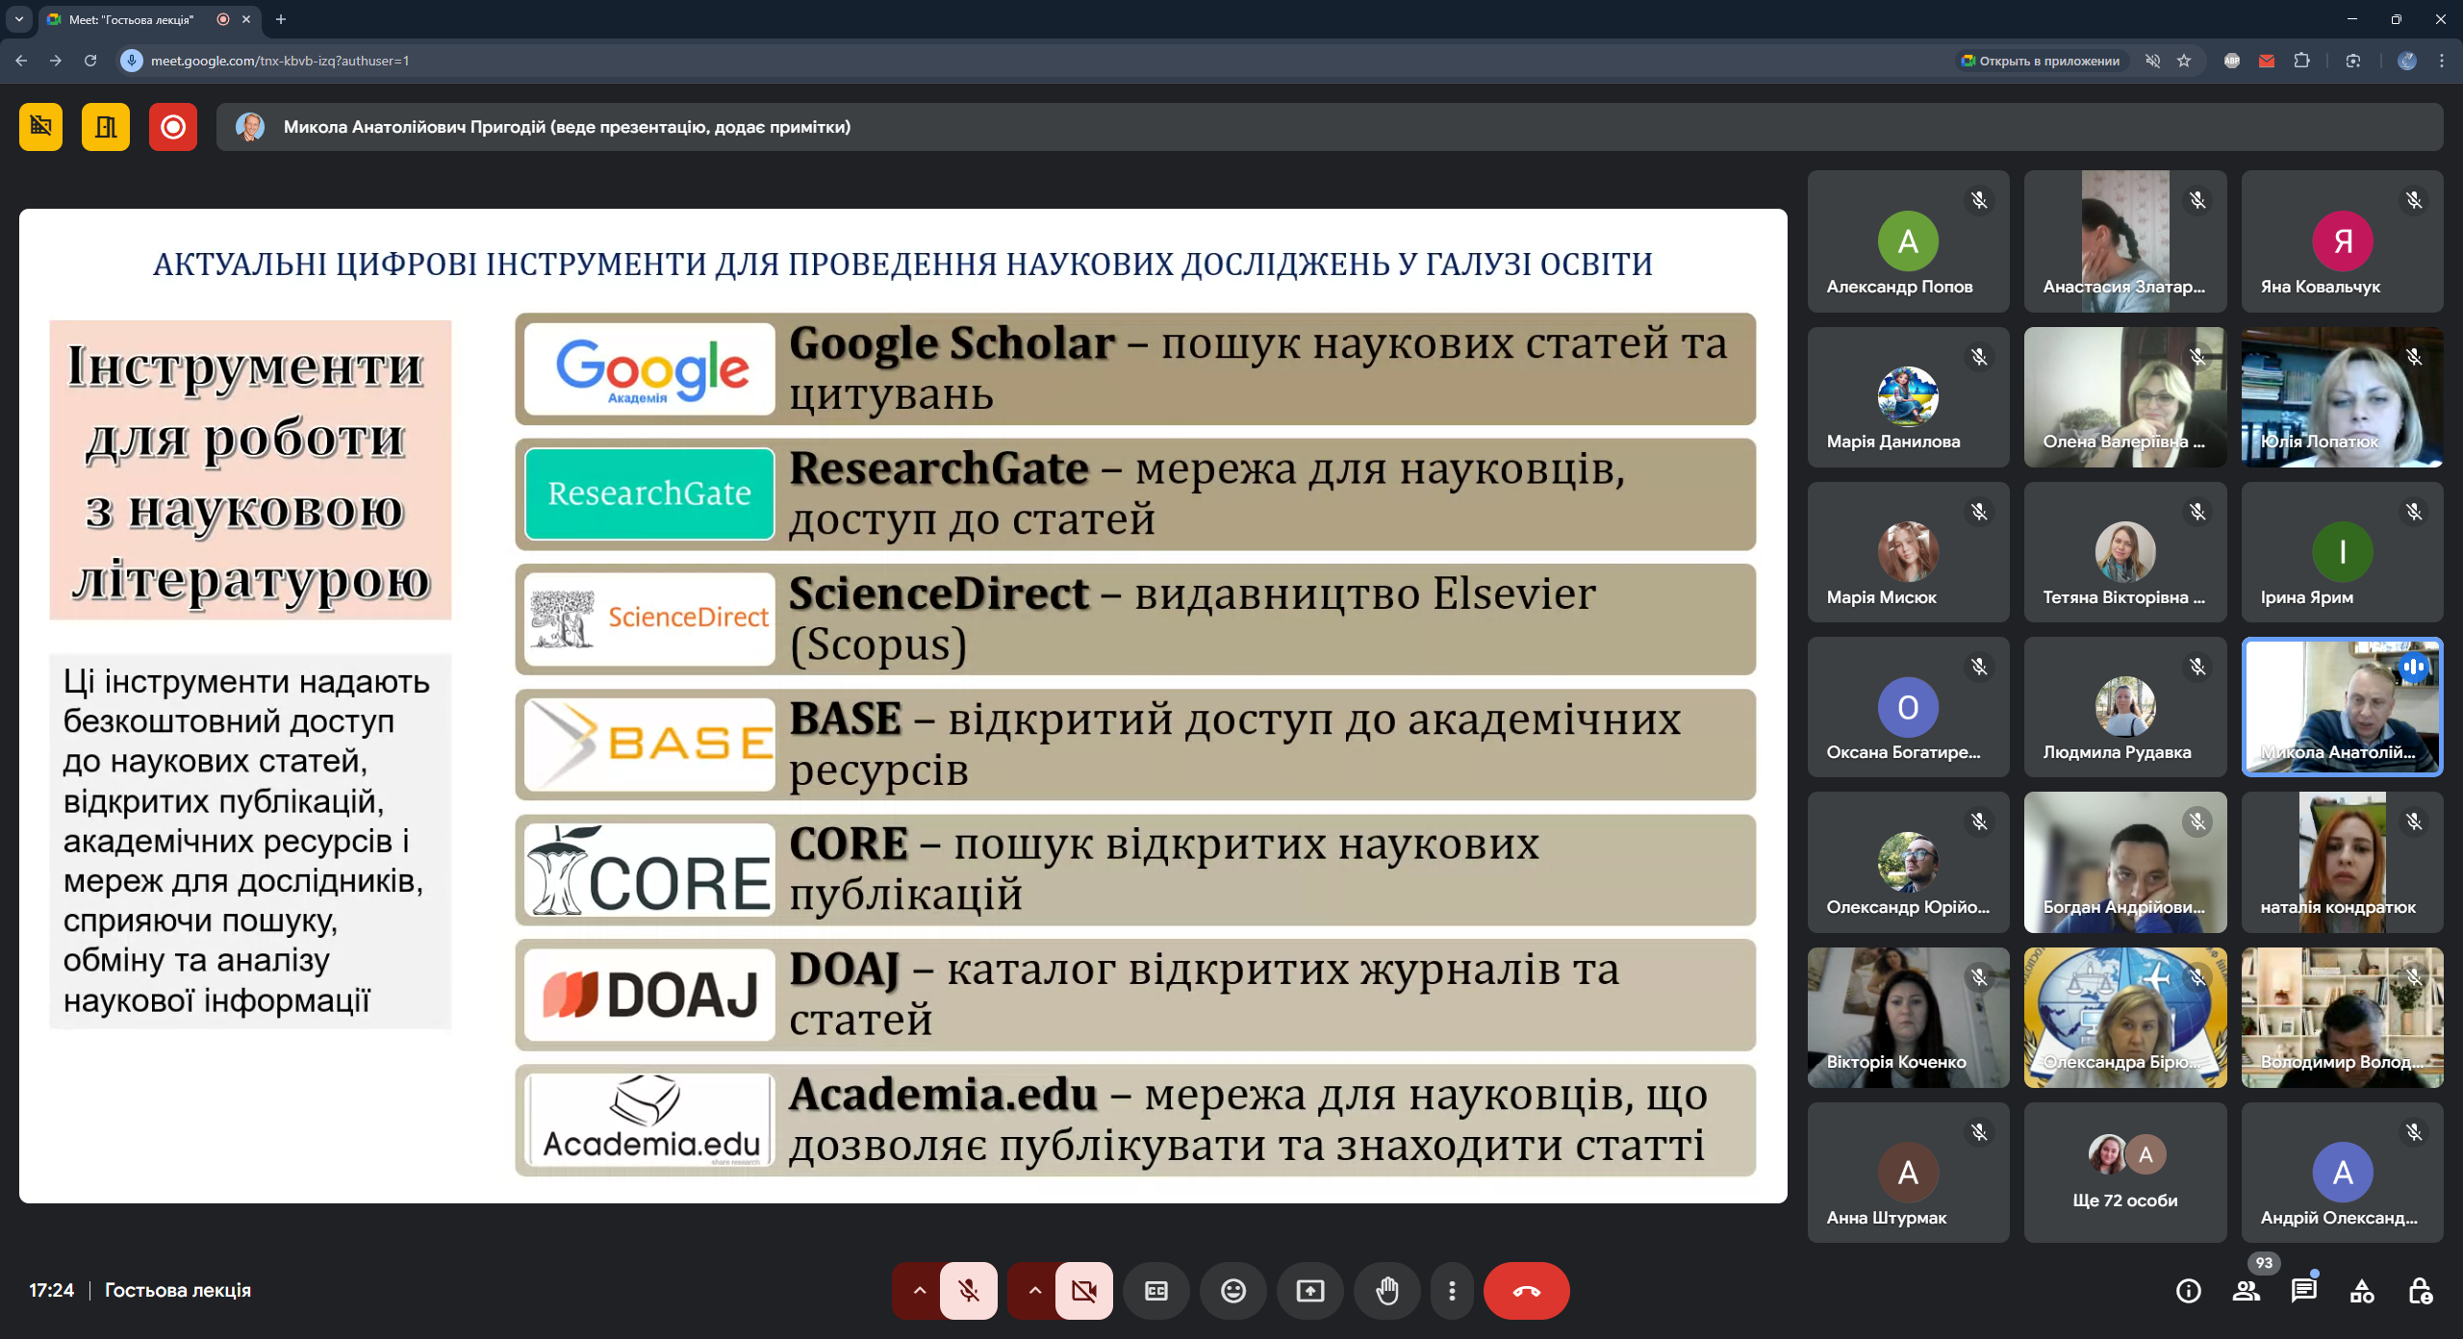The image size is (2463, 1339).
Task: Click the Chrome profile avatar
Action: [x=2407, y=61]
